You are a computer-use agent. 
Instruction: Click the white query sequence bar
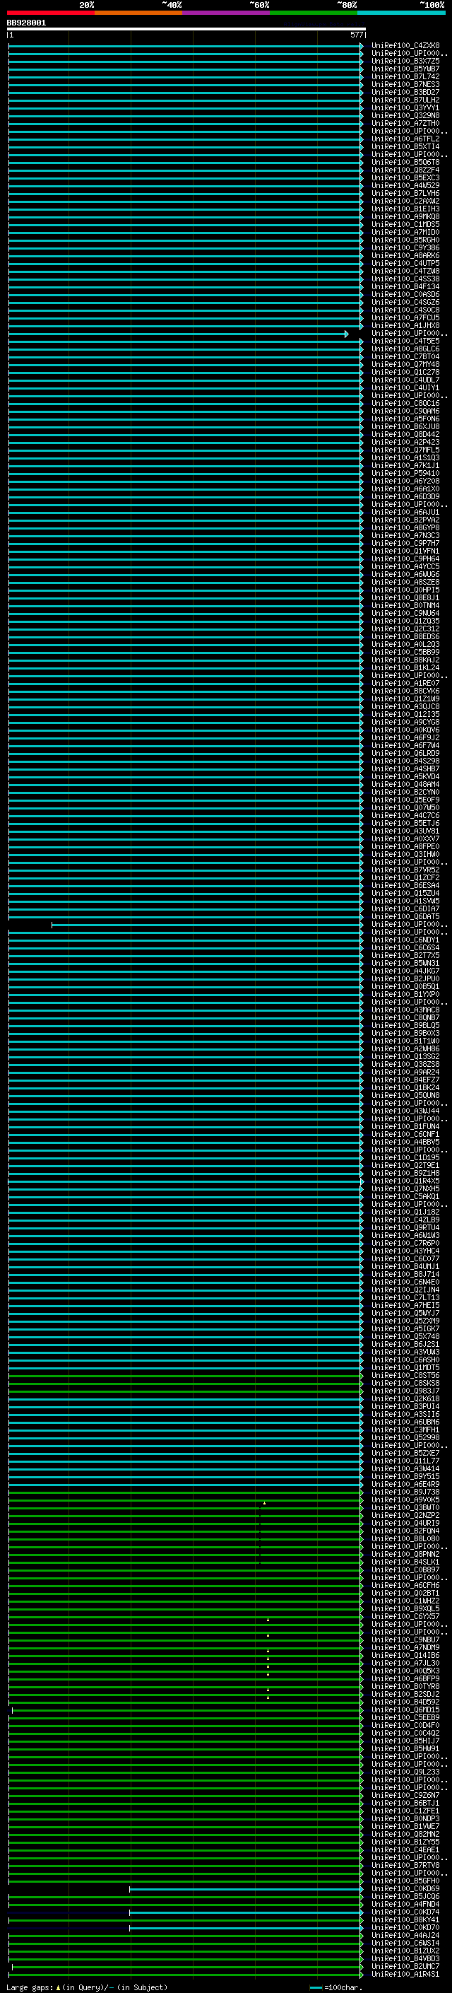[186, 30]
